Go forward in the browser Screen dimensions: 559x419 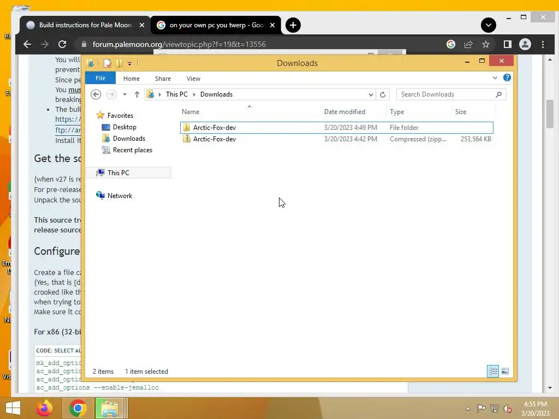[x=45, y=44]
